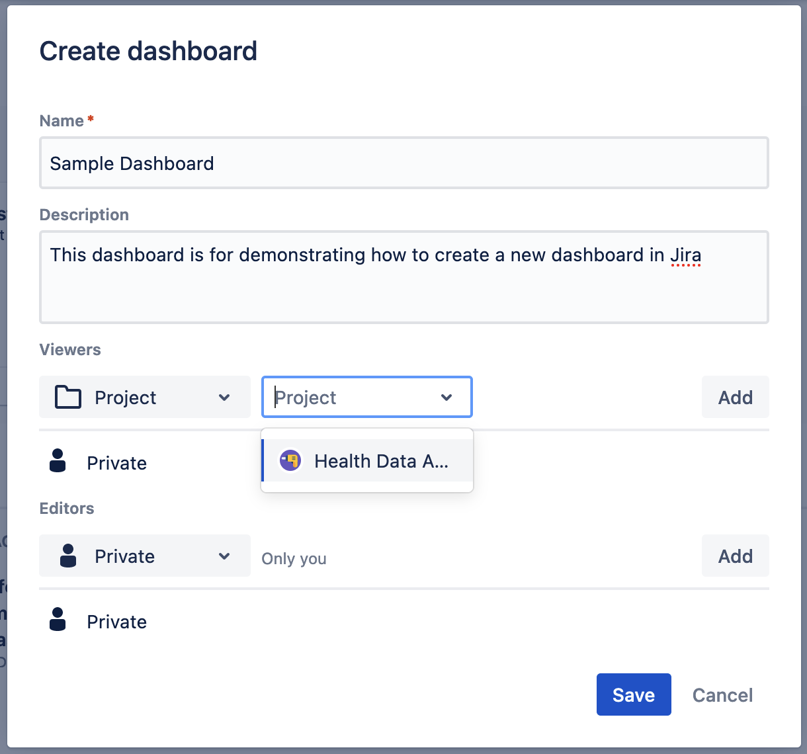
Task: Open Editors Private dropdown via chevron arrow
Action: click(224, 556)
